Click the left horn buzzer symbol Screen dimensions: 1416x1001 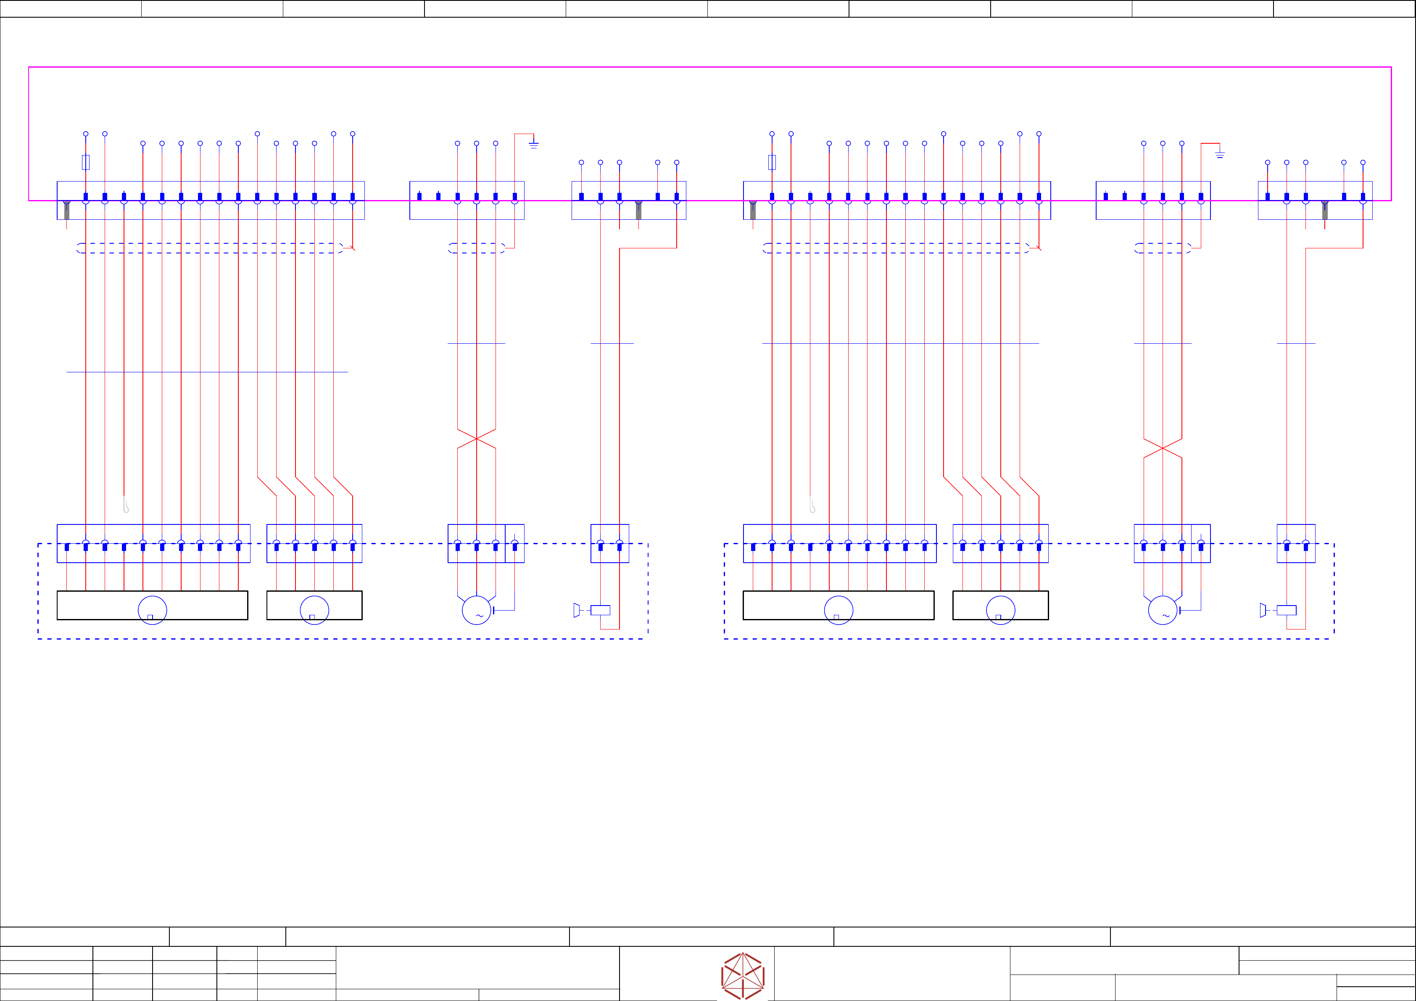click(x=577, y=610)
